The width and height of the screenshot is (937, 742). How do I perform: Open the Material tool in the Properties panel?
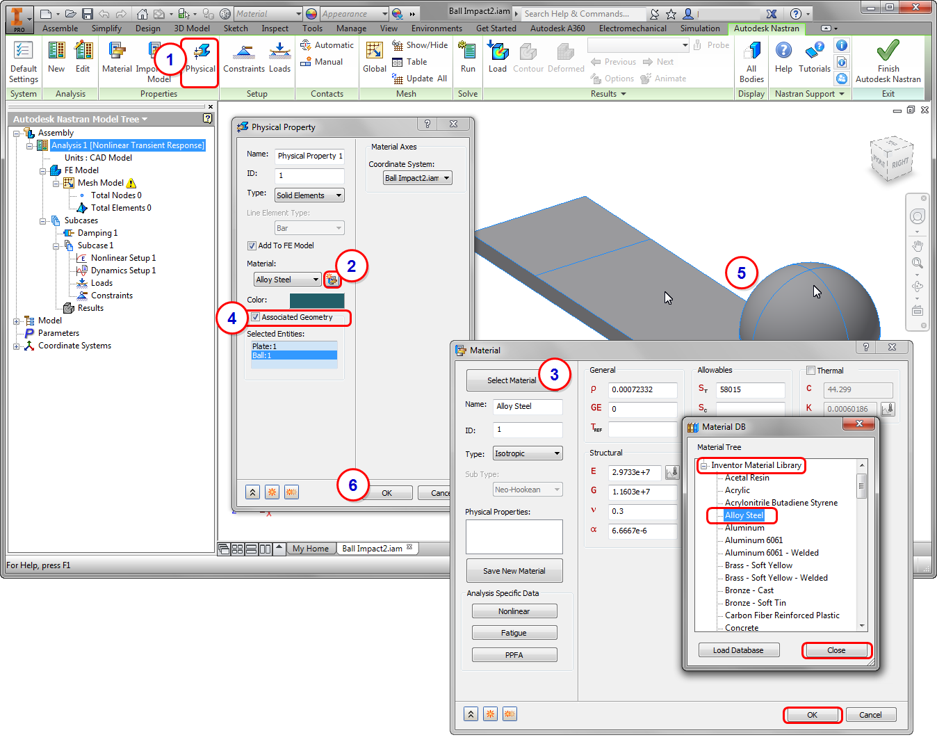[117, 57]
